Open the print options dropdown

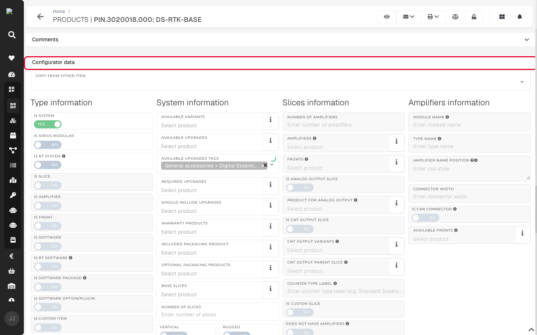click(x=433, y=17)
